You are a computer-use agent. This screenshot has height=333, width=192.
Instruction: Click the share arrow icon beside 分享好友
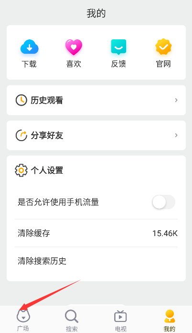(x=21, y=135)
